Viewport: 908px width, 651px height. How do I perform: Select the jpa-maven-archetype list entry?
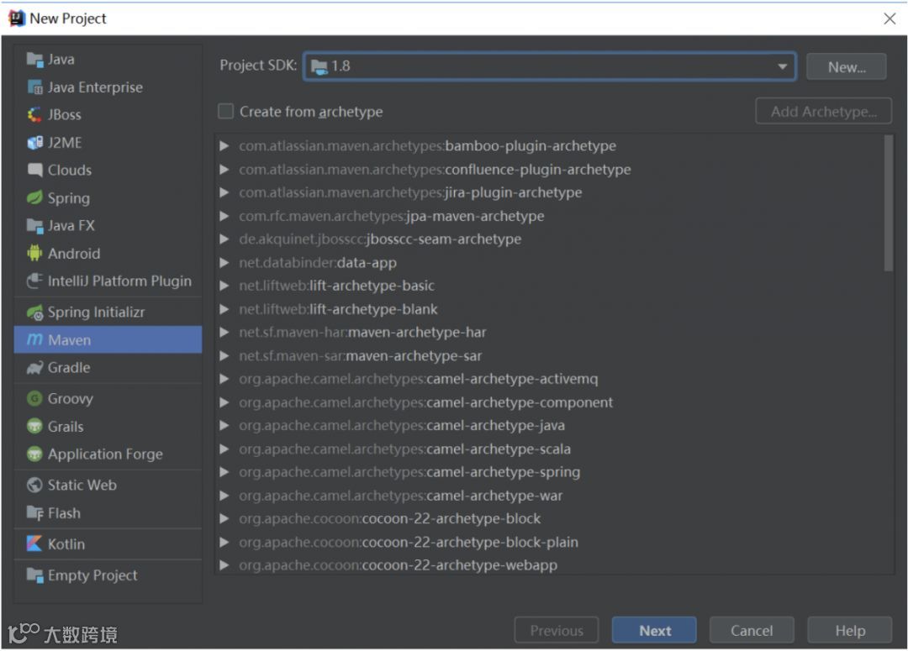392,216
